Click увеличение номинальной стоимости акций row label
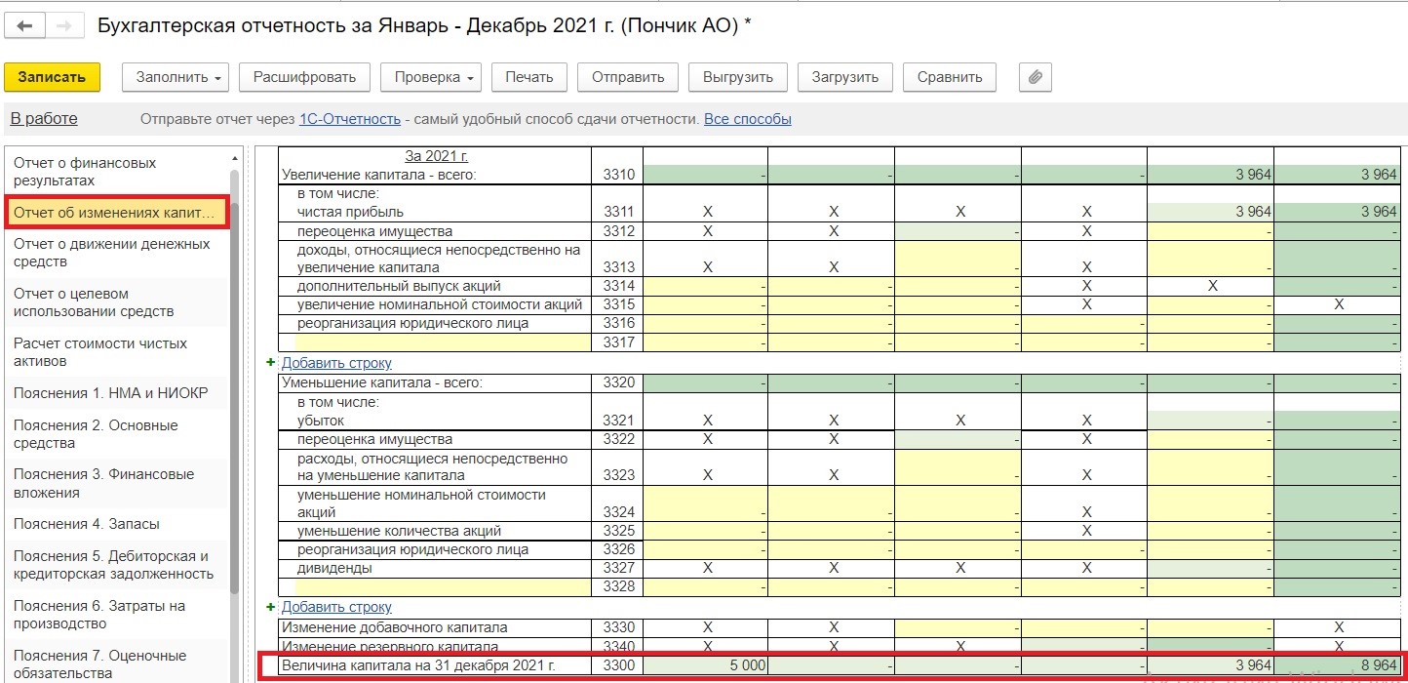Image resolution: width=1408 pixels, height=683 pixels. point(440,304)
